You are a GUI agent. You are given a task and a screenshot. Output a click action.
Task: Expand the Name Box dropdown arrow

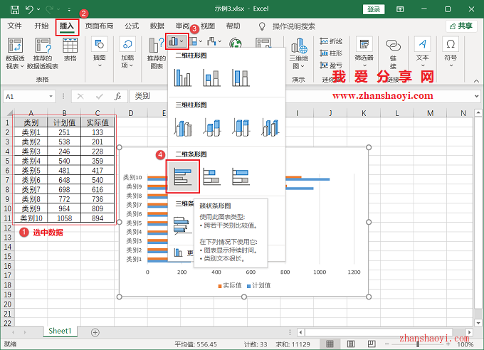pos(51,97)
